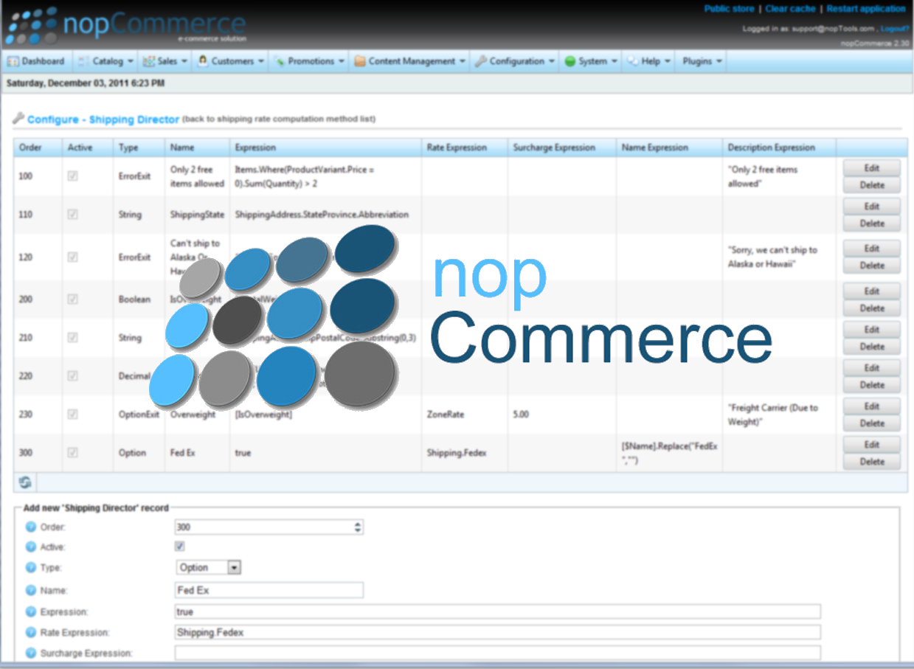
Task: Open the Sales menu
Action: pyautogui.click(x=165, y=61)
